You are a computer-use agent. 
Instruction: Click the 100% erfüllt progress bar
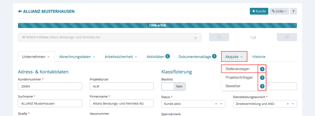click(x=157, y=25)
